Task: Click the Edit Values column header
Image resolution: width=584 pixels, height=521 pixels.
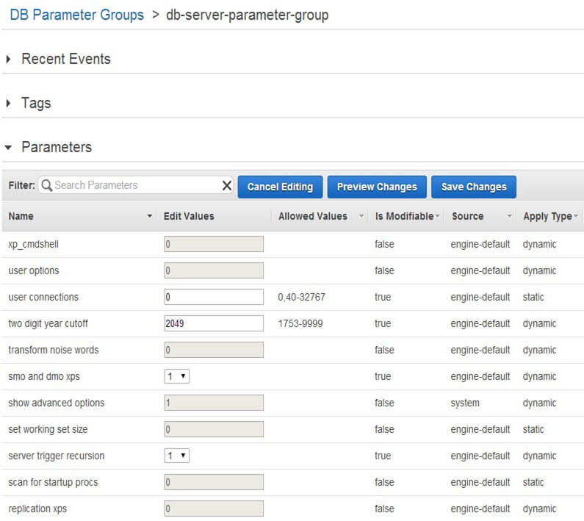Action: (x=189, y=217)
